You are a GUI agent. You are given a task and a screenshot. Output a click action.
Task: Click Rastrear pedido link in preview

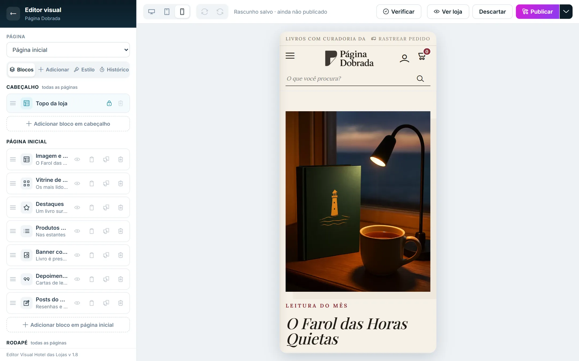(x=400, y=39)
